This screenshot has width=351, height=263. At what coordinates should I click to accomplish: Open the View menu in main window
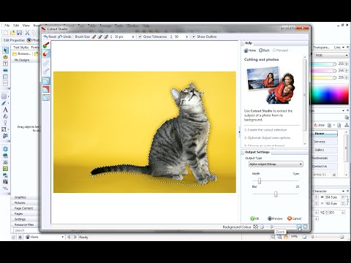[x=26, y=26]
